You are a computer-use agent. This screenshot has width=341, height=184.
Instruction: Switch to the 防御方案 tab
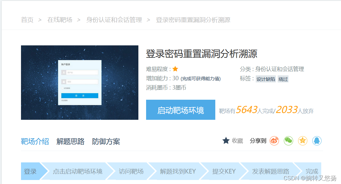(x=106, y=142)
